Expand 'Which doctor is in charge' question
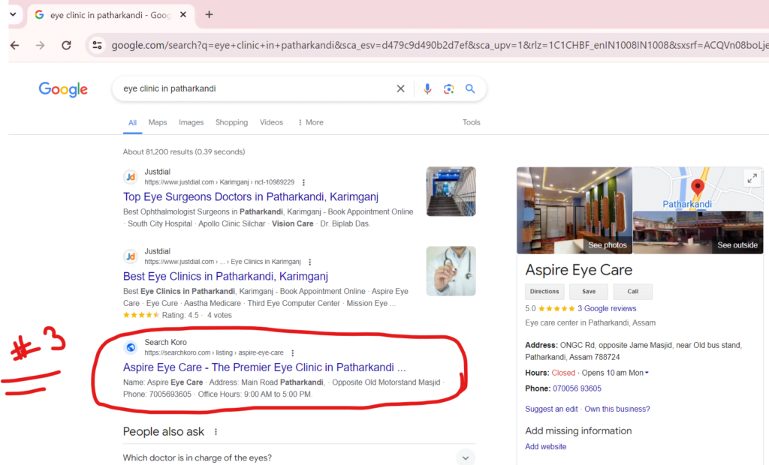769x465 pixels. [x=466, y=457]
